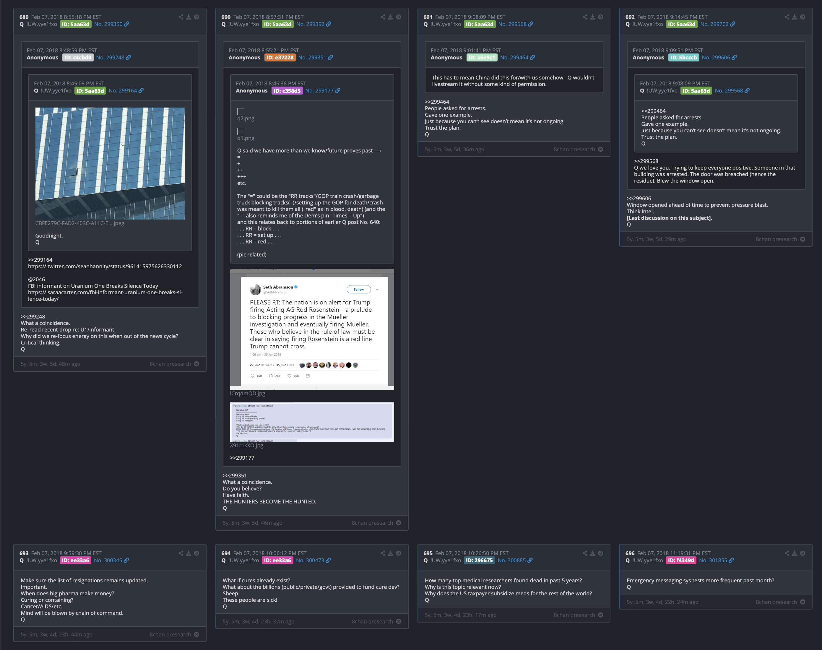
Task: Click the share icon on post 692
Action: 787,17
